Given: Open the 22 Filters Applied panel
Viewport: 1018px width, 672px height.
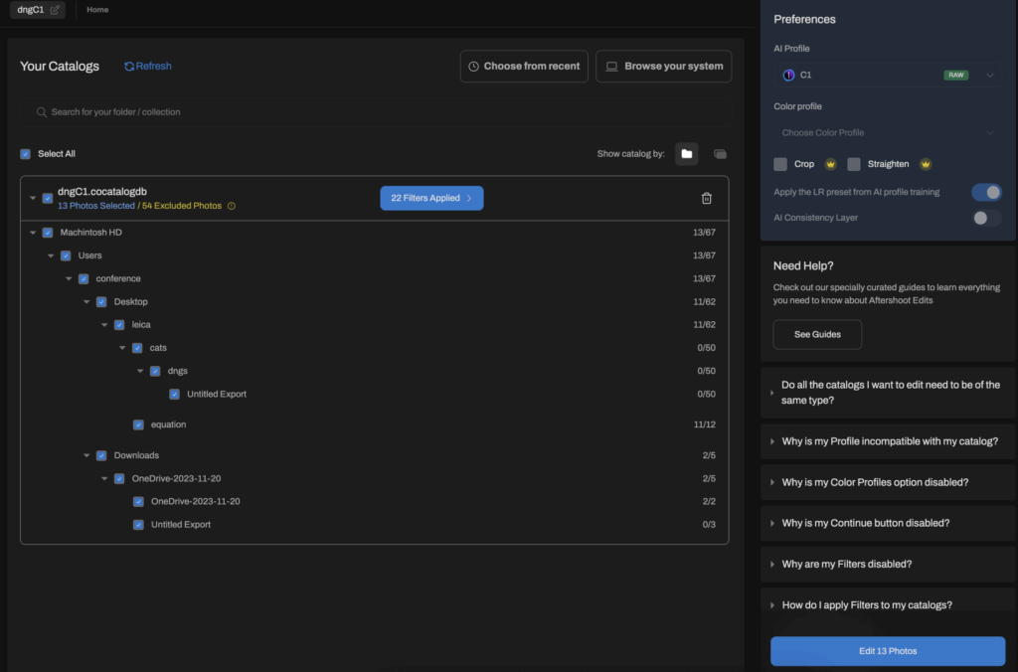Looking at the screenshot, I should [x=431, y=198].
